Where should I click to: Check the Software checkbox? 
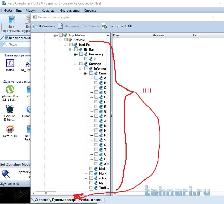[x=66, y=39]
